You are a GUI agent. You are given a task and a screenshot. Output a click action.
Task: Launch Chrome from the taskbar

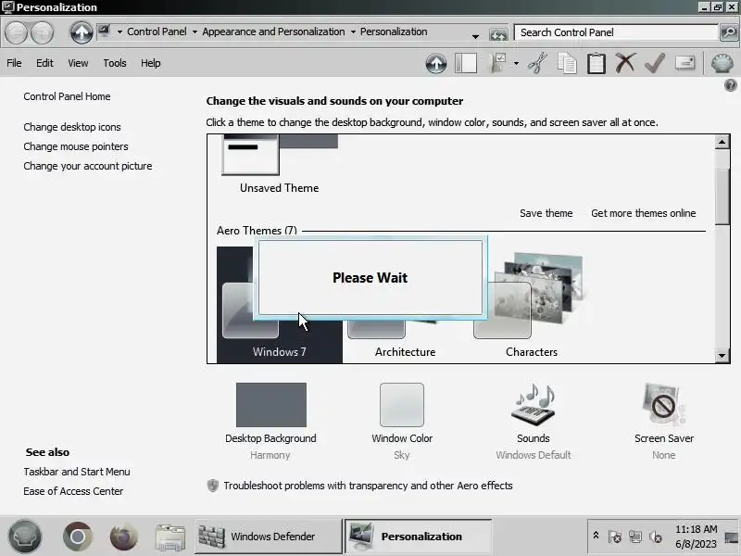click(x=78, y=537)
